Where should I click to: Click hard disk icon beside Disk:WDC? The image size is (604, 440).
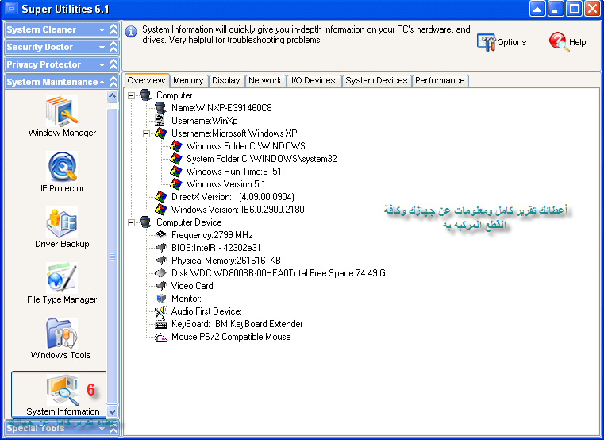pyautogui.click(x=160, y=273)
